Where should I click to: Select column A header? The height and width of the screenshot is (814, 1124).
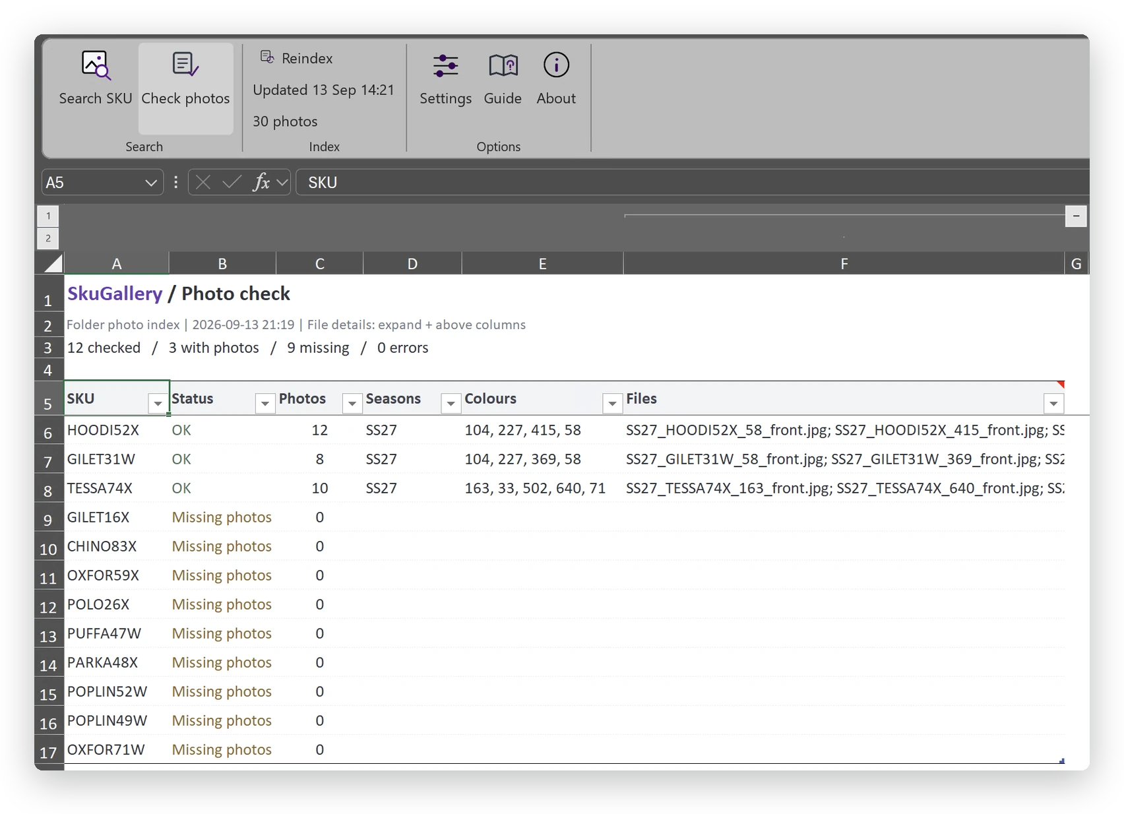(x=117, y=264)
